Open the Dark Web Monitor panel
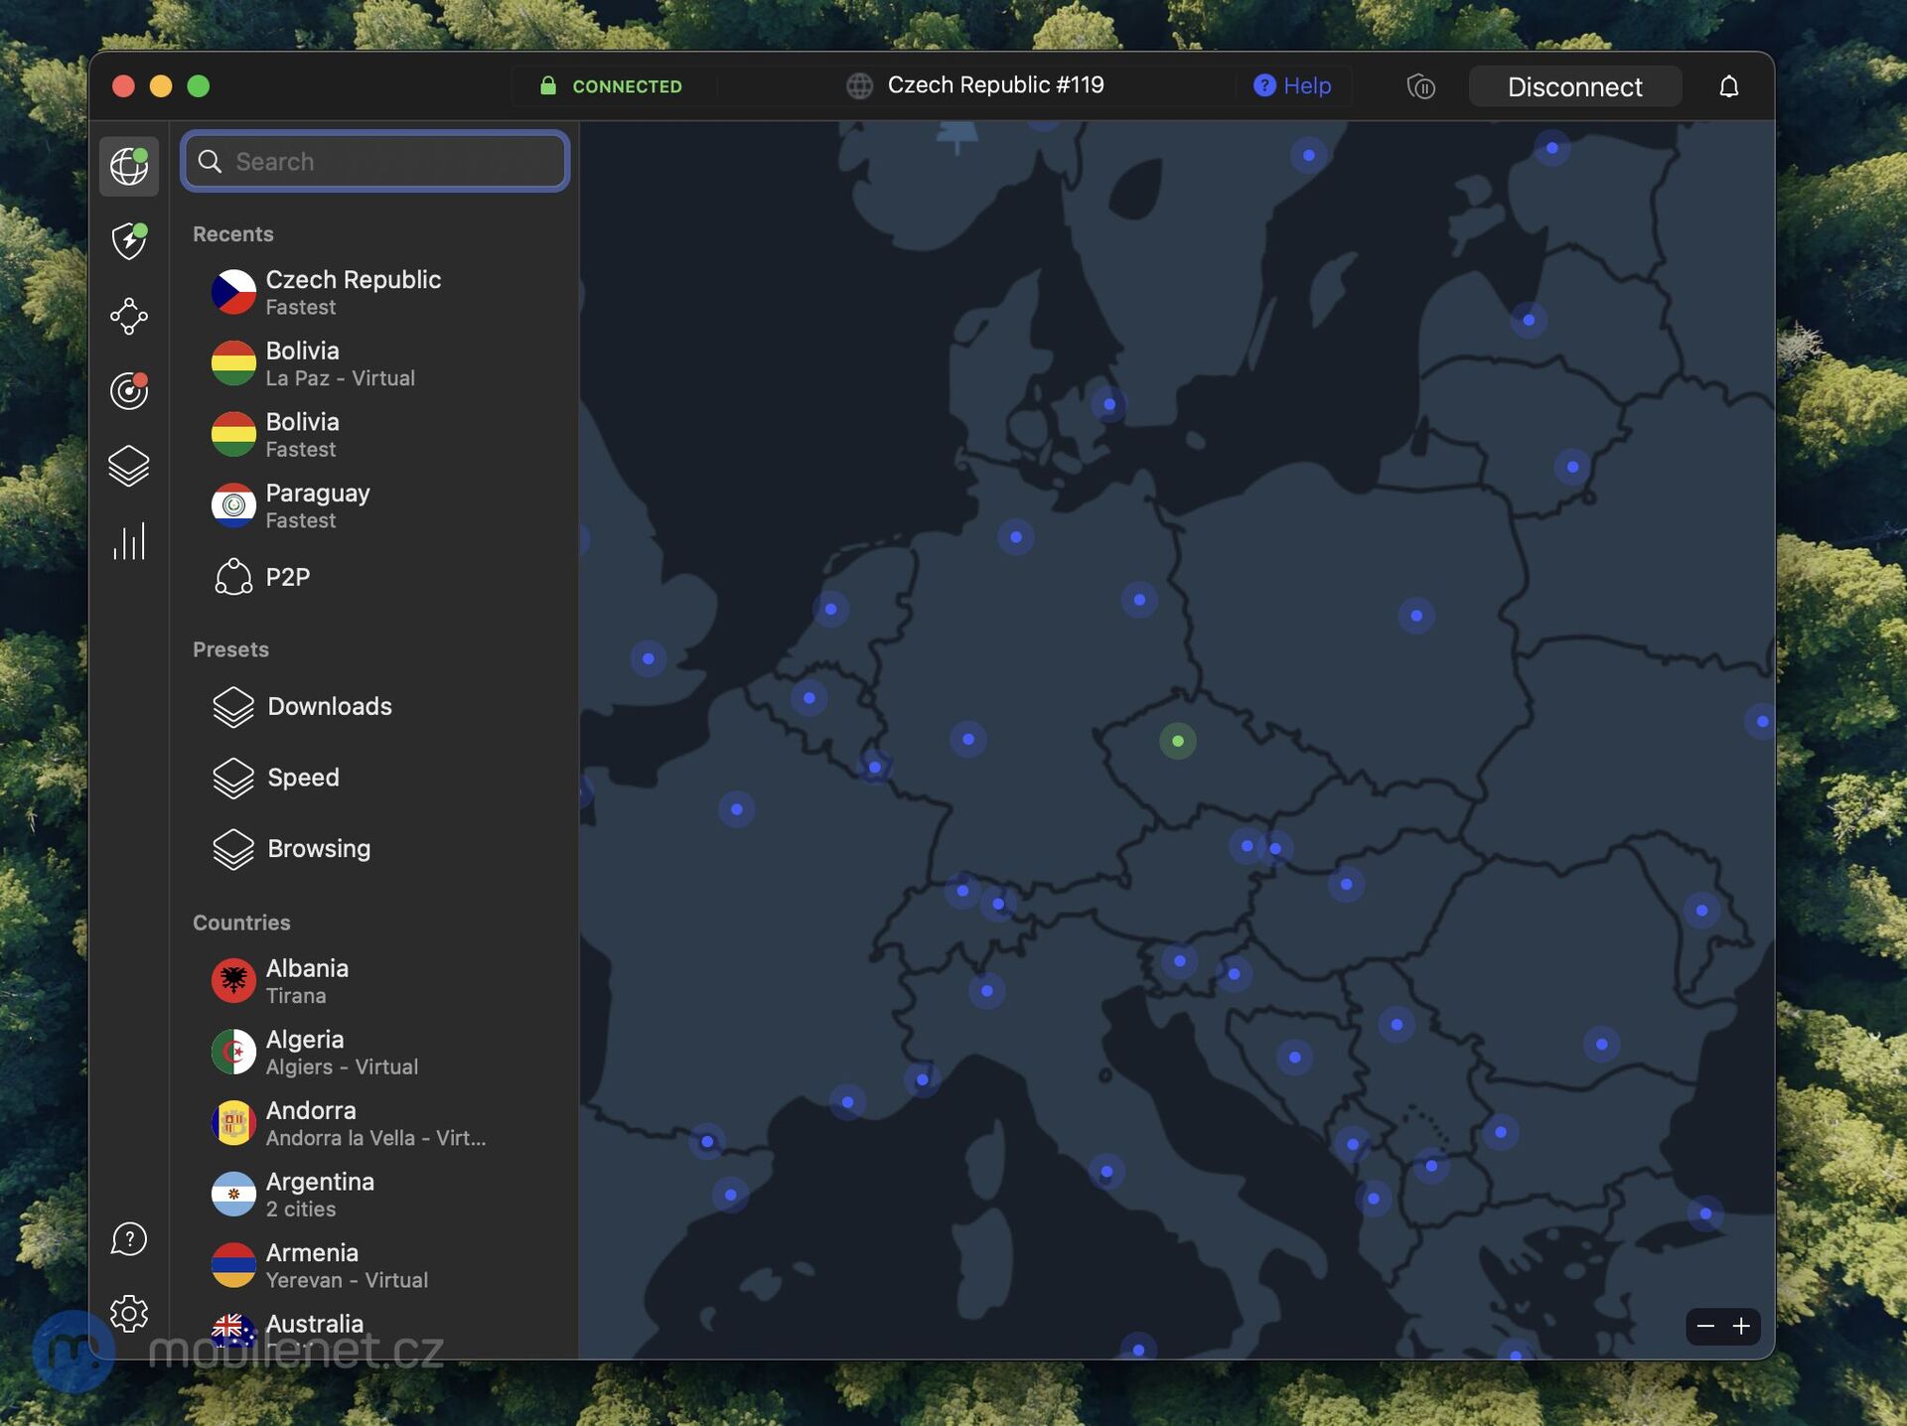This screenshot has width=1907, height=1426. 129,390
